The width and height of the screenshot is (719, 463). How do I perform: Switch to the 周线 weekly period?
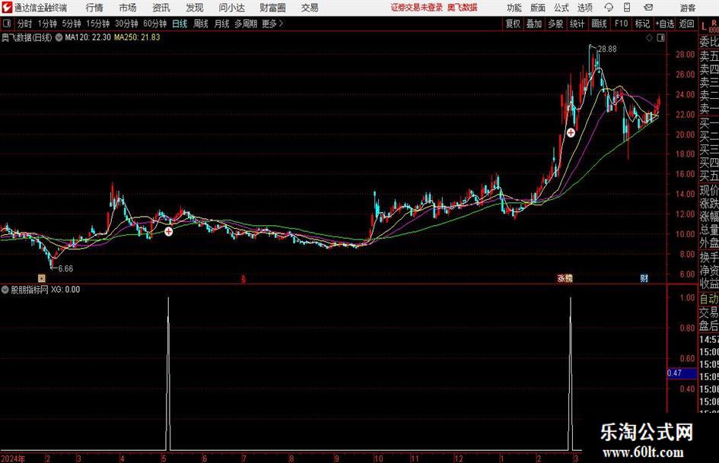(x=200, y=24)
